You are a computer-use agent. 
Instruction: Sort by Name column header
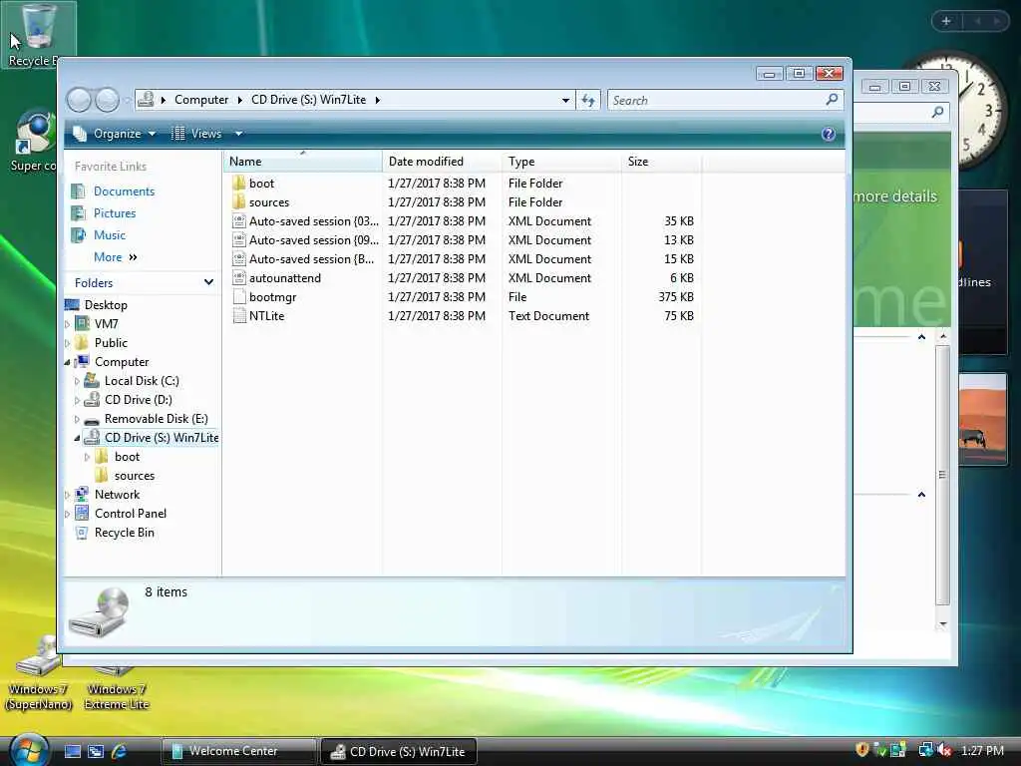[x=303, y=162]
